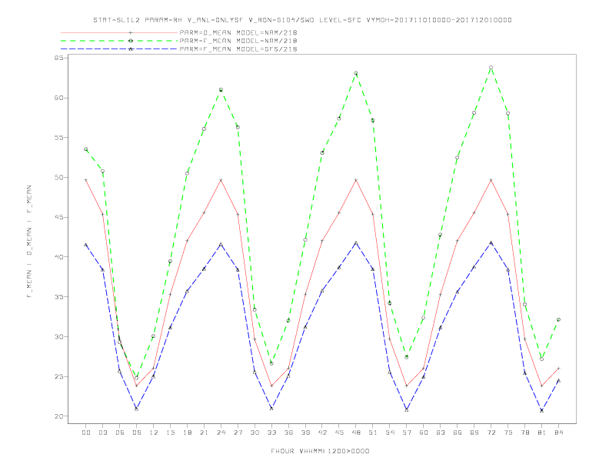The height and width of the screenshot is (471, 609).
Task: Click x-axis tick label 15
Action: coord(170,433)
